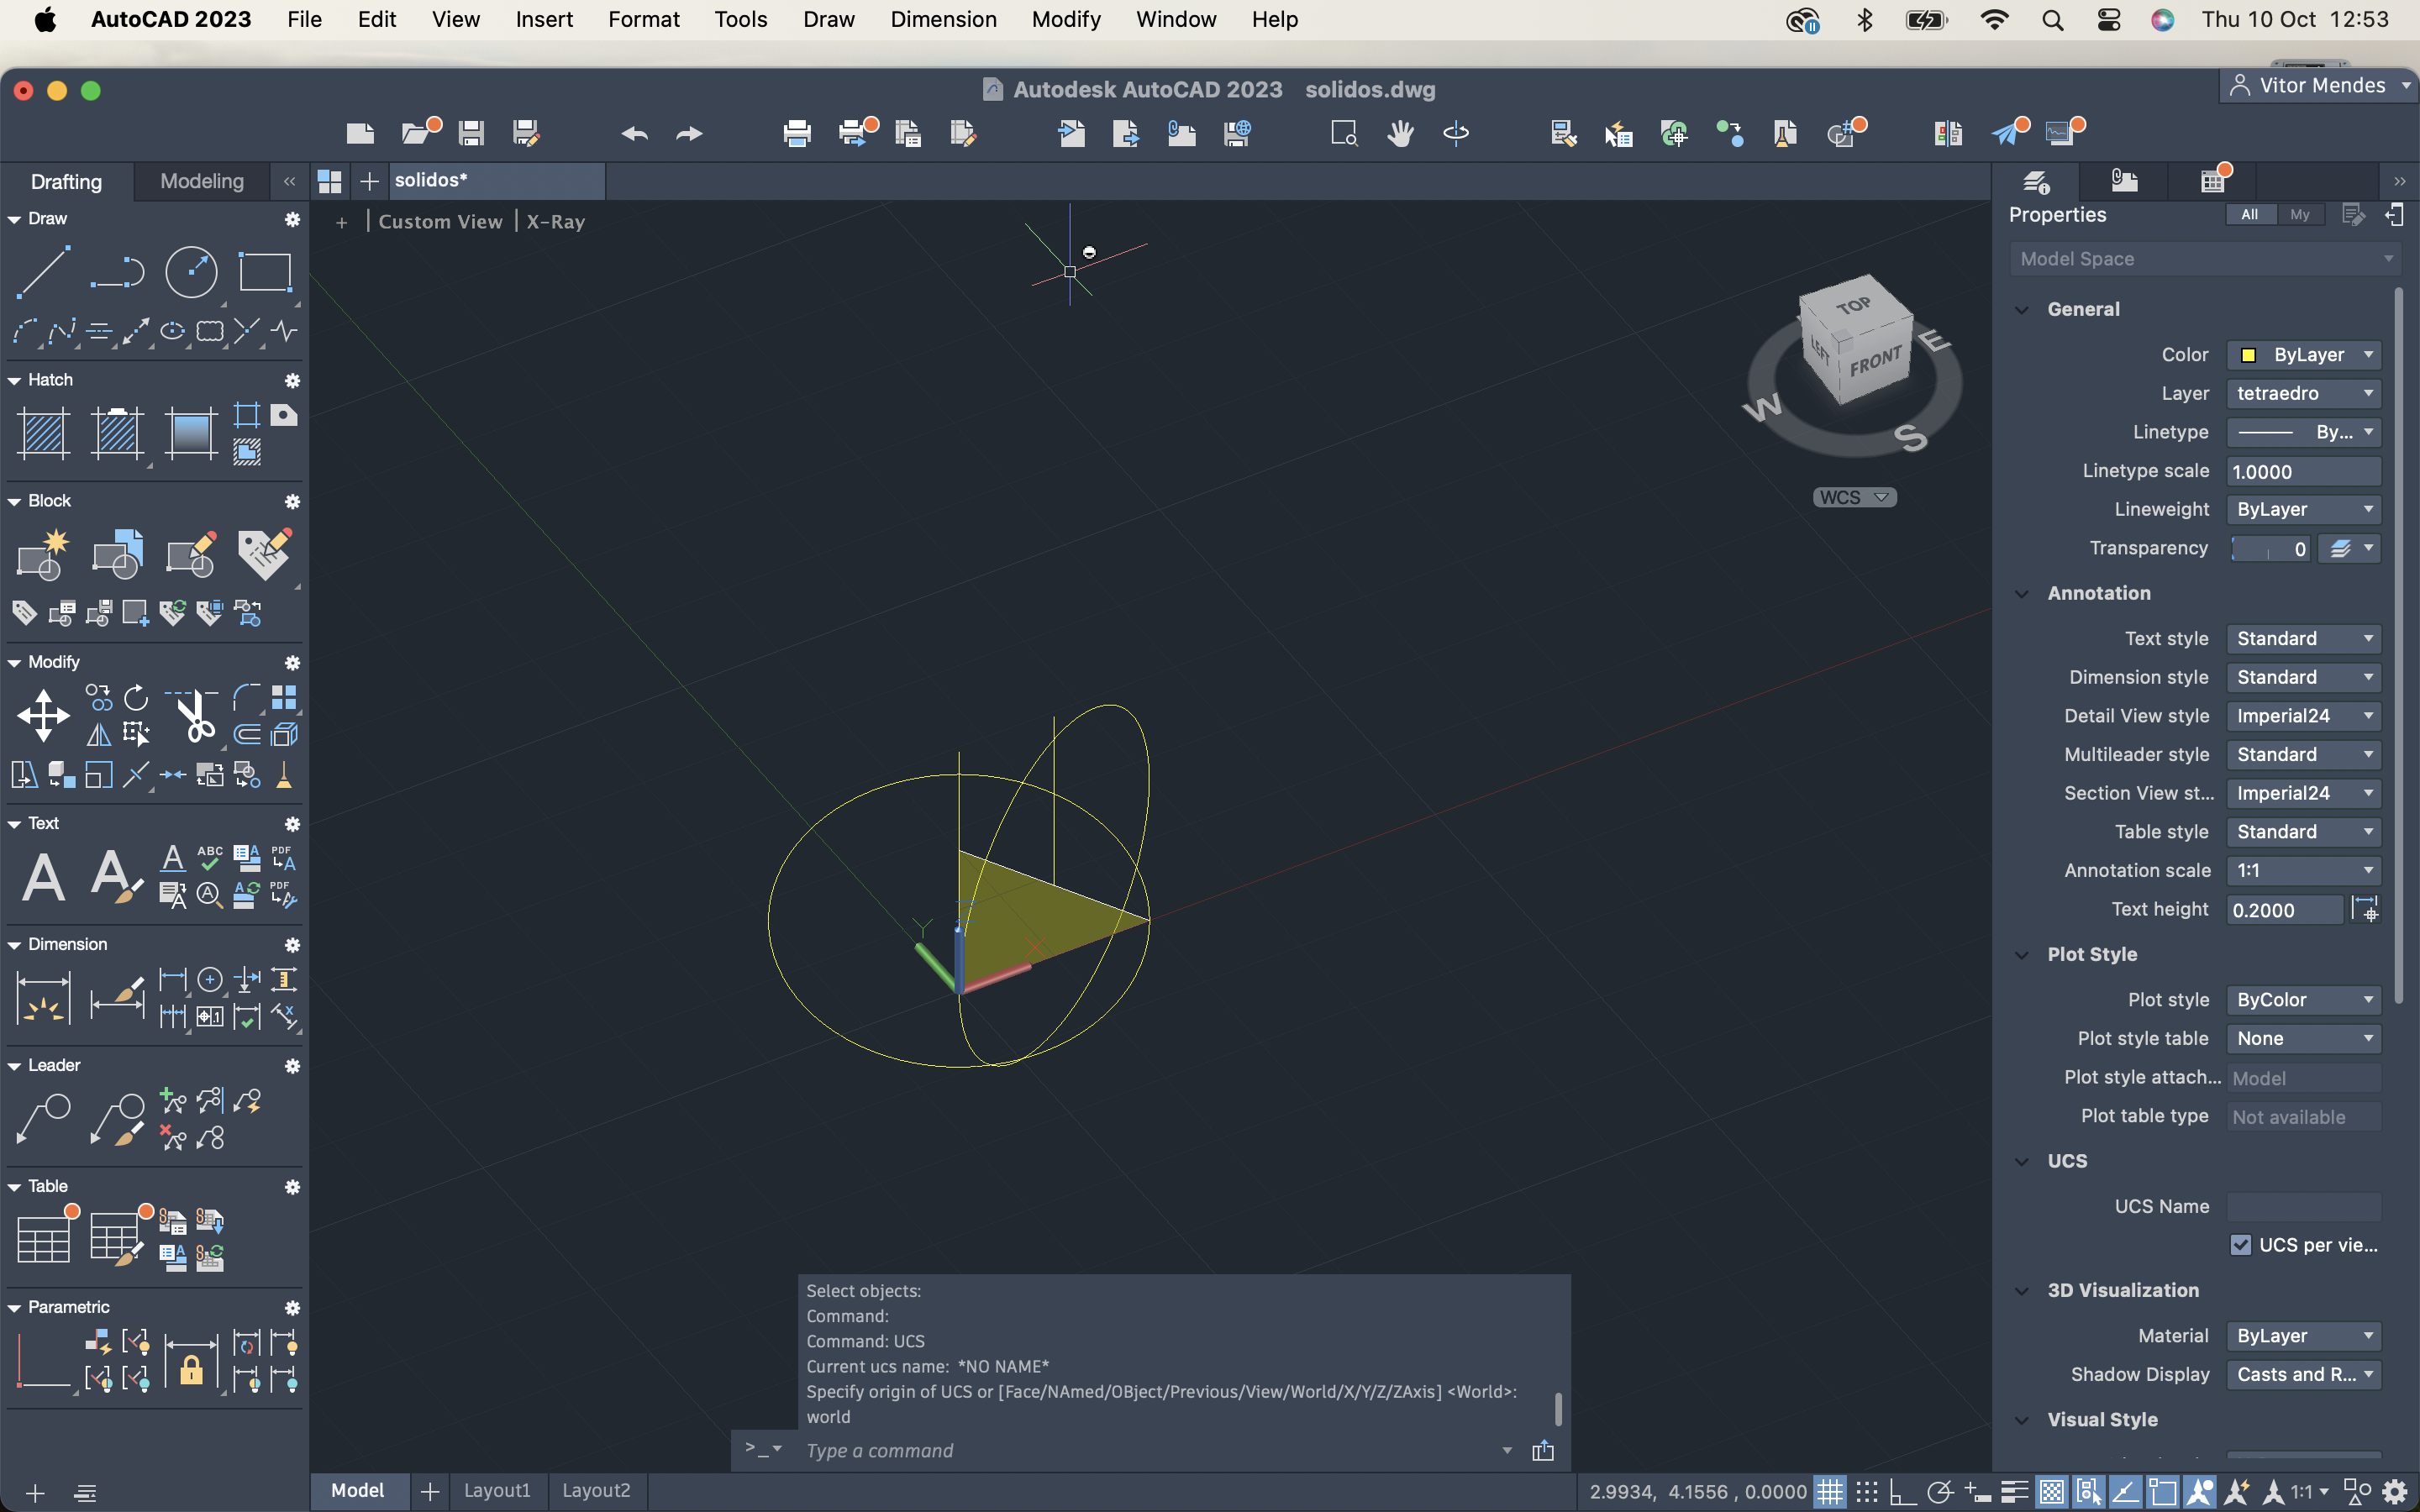Open the Modify menu
This screenshot has height=1512, width=2420.
(x=1065, y=19)
